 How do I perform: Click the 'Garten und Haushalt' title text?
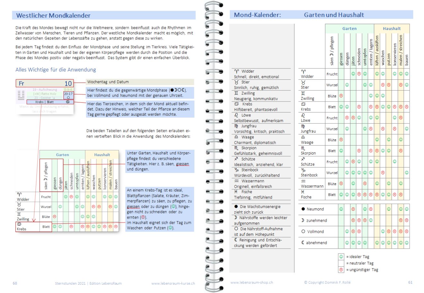click(x=334, y=15)
